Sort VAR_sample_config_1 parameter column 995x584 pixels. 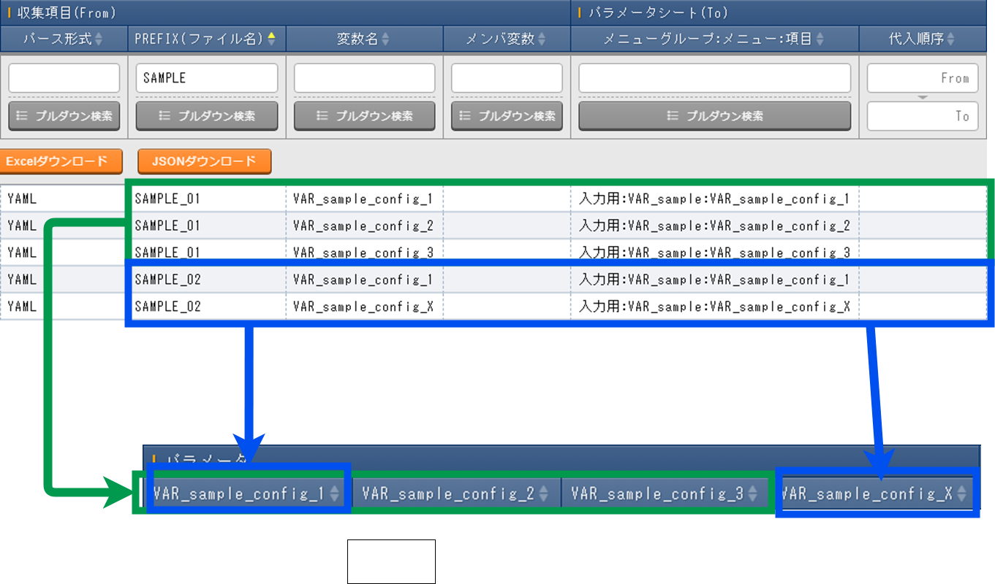pos(335,494)
